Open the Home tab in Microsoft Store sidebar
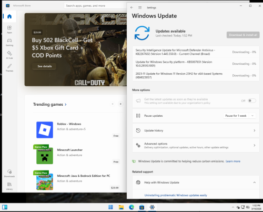 (9, 16)
